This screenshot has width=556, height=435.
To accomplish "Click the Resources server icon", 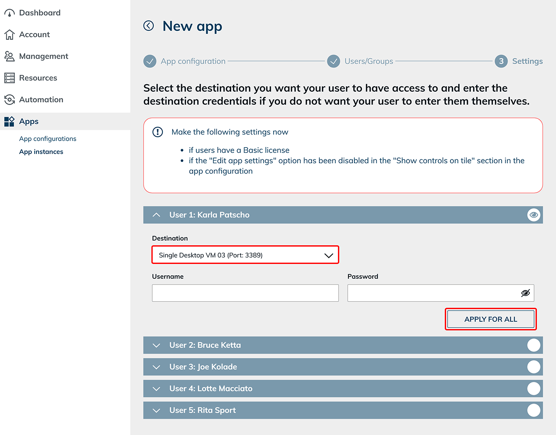I will tap(9, 78).
